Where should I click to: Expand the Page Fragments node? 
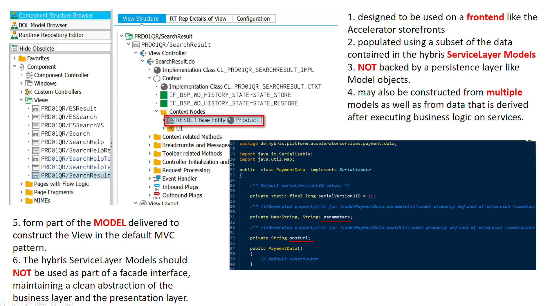point(21,192)
